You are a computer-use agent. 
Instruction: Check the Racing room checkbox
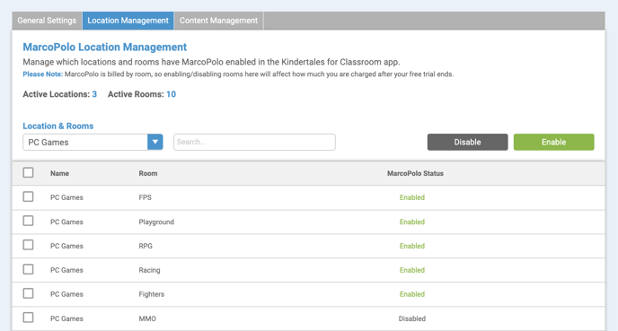click(28, 270)
